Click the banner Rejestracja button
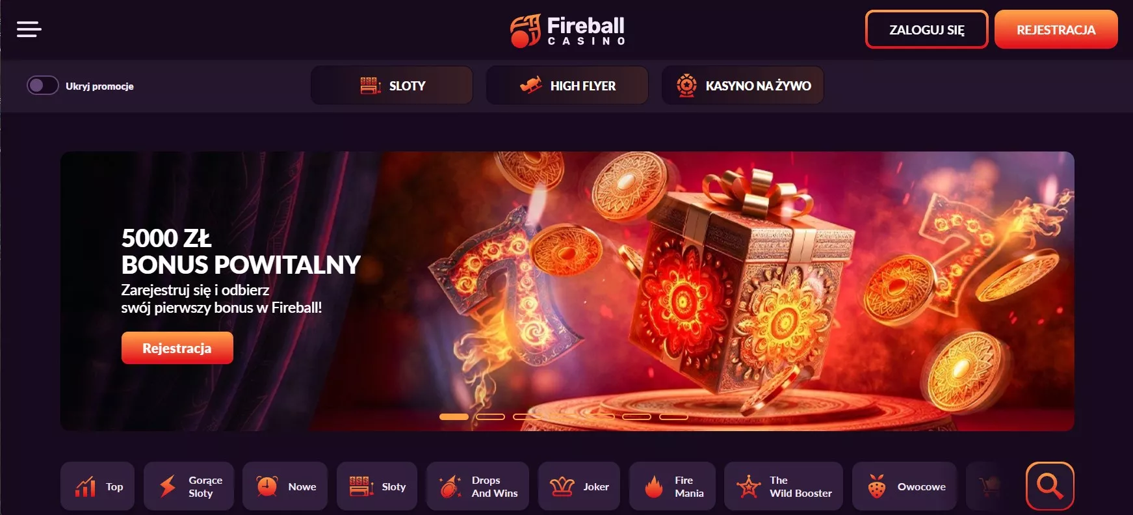 (177, 348)
